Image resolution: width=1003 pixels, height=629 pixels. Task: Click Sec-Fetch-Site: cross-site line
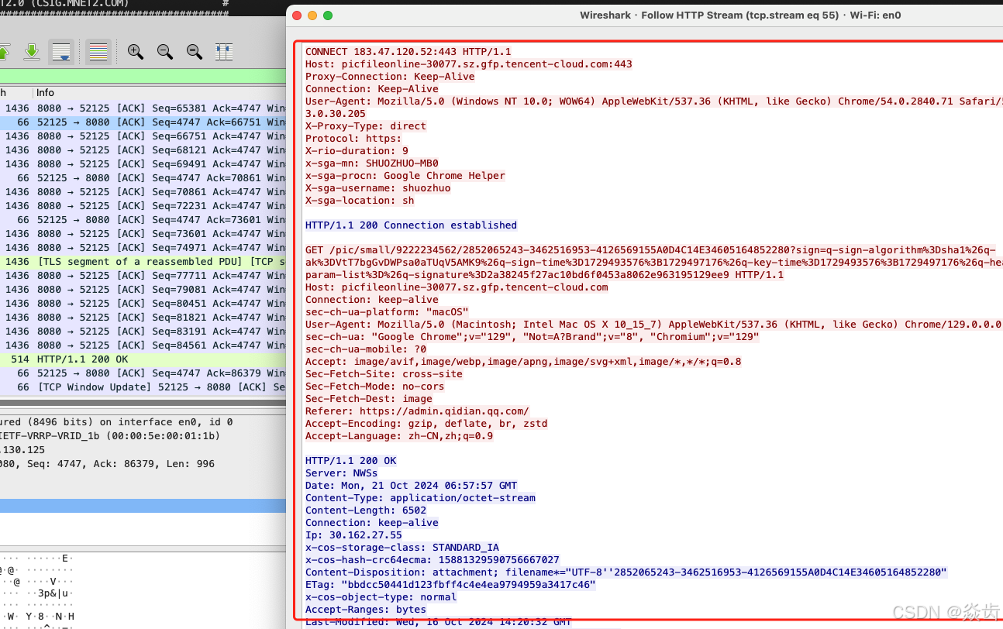384,374
